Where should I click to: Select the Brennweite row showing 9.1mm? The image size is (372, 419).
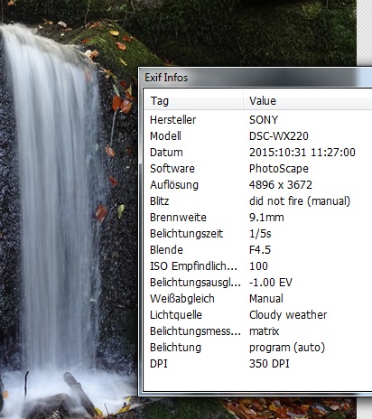(x=258, y=218)
